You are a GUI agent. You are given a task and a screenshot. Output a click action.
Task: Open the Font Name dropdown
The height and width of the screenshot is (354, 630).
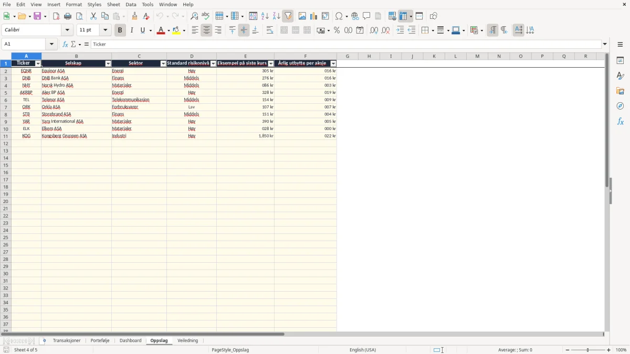pos(68,30)
